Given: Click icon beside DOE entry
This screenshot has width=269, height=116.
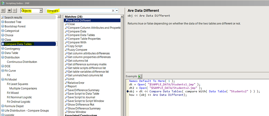Looking at the screenshot, I should coord(3,66).
